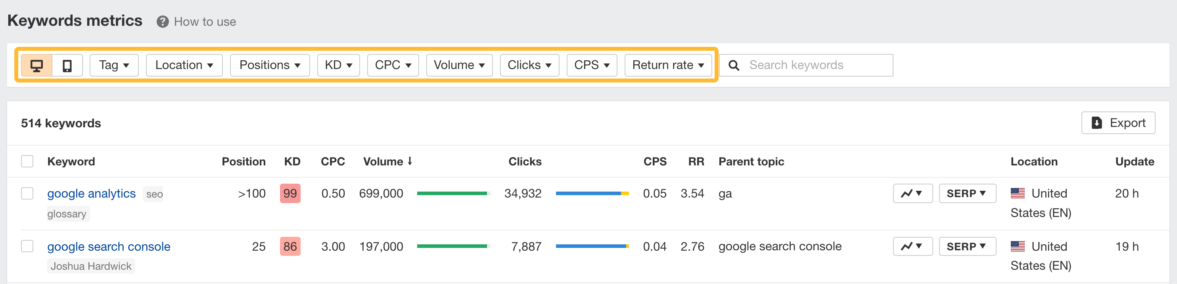Sort by the Keyword column header
This screenshot has height=284, width=1177.
point(71,161)
